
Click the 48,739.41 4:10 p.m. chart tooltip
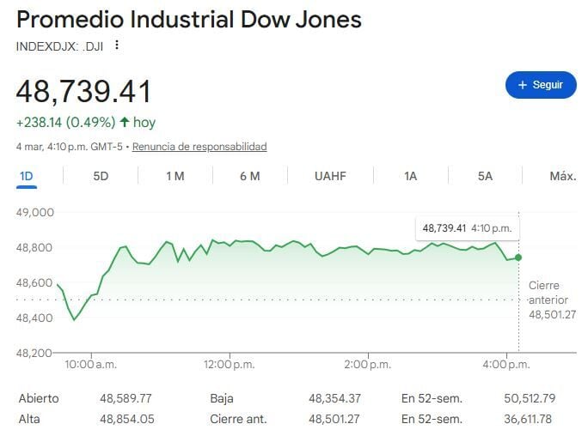point(467,228)
